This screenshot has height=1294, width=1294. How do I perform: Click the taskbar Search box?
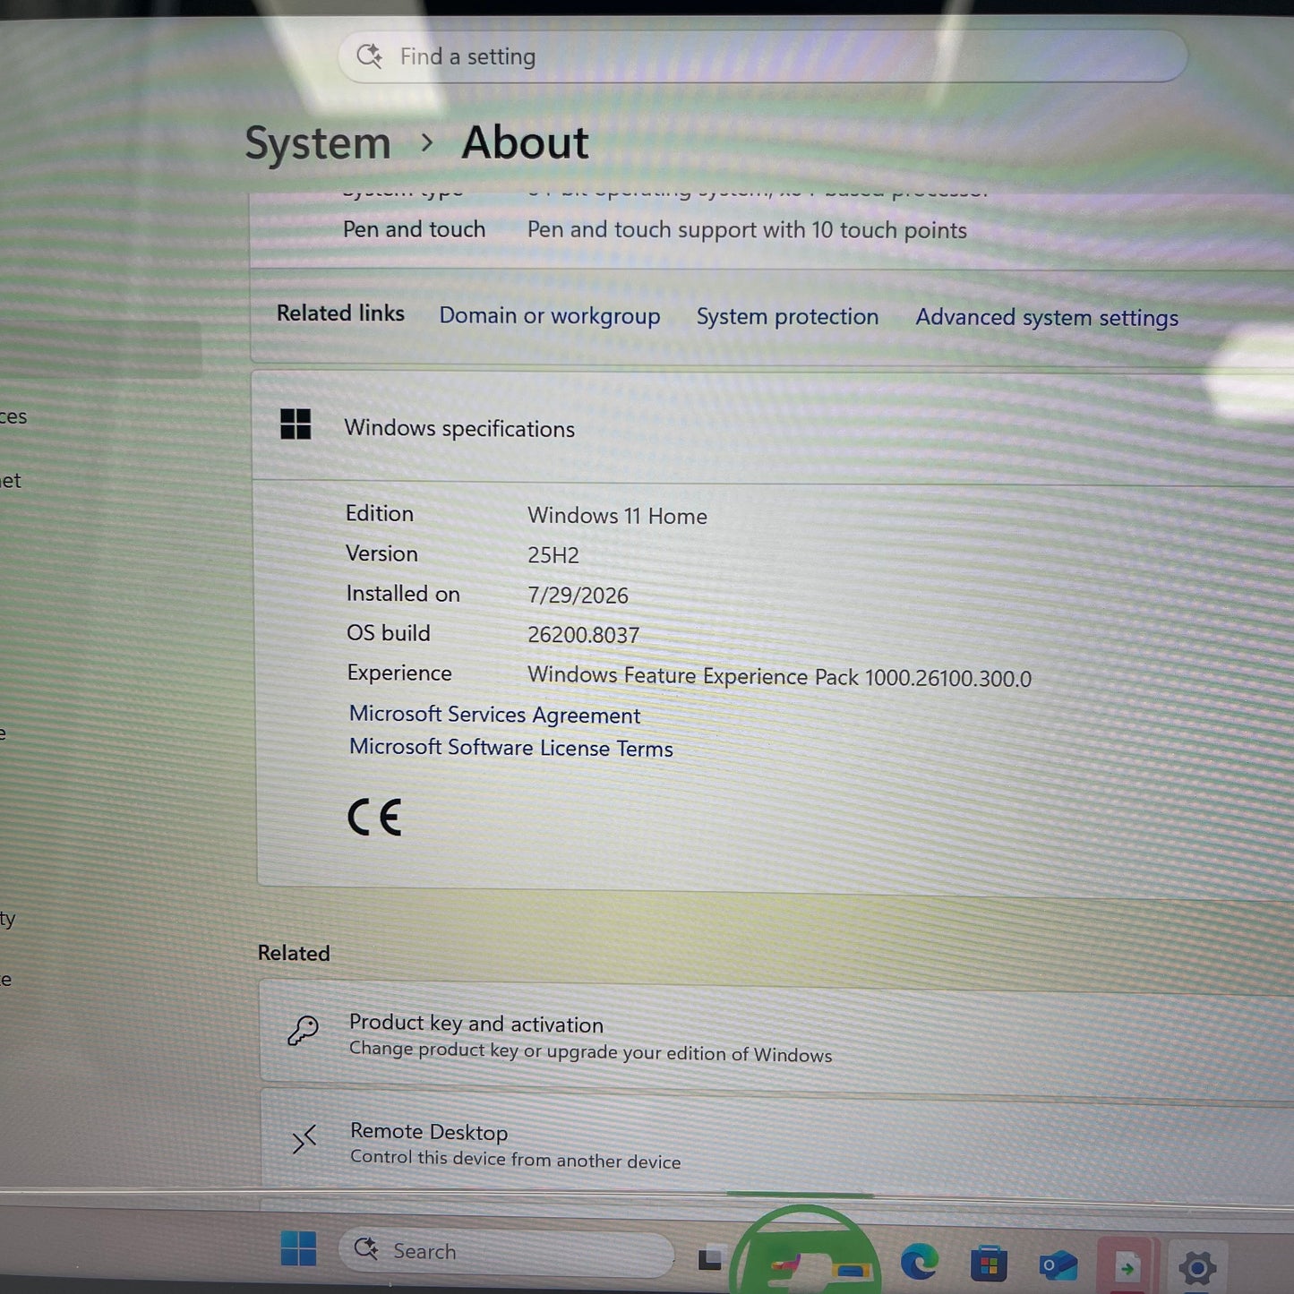click(x=506, y=1251)
